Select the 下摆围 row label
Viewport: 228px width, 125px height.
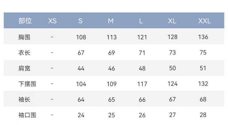tap(27, 84)
